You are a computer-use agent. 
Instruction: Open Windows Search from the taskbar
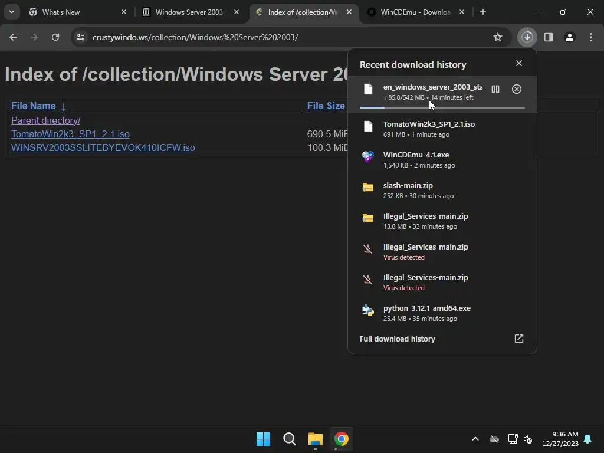click(x=289, y=439)
